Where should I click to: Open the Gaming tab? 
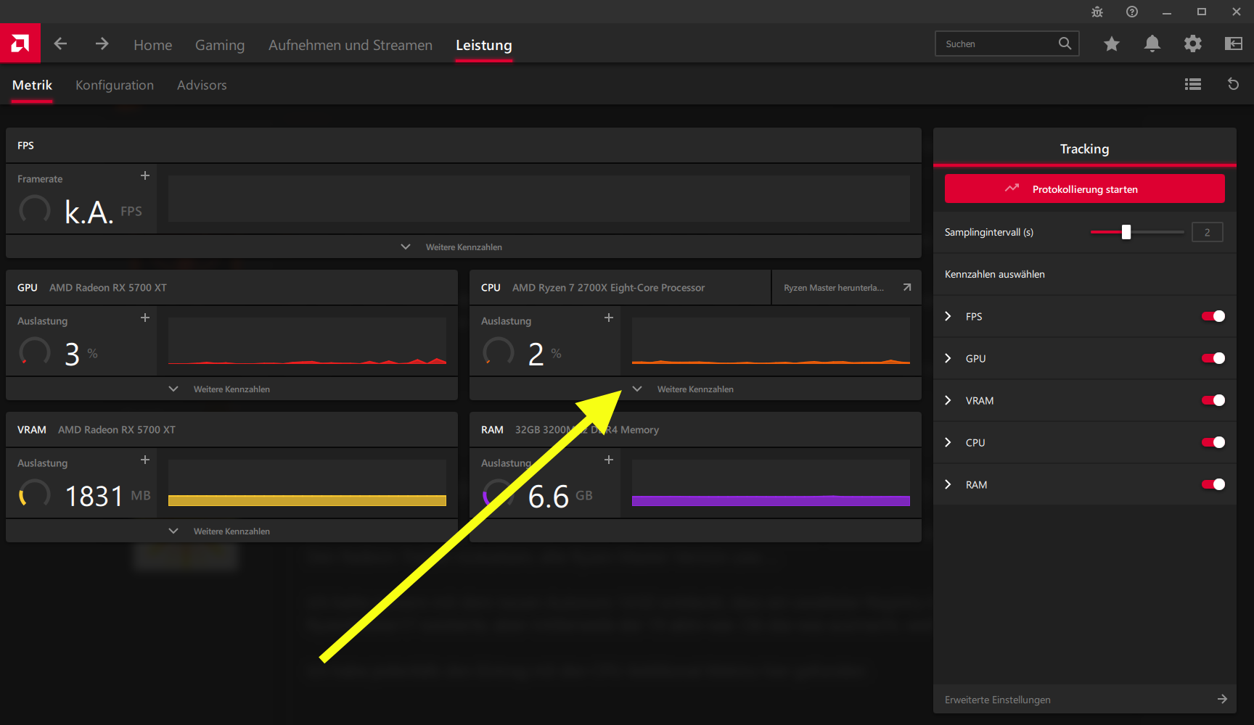tap(220, 45)
